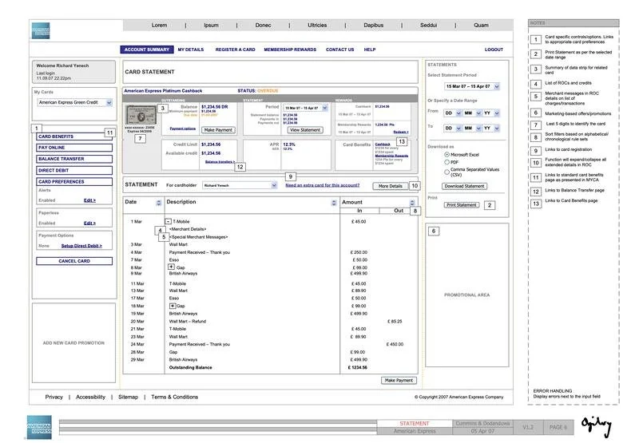The height and width of the screenshot is (443, 639).
Task: Sort transactions using the Date column sort icon
Action: [158, 203]
